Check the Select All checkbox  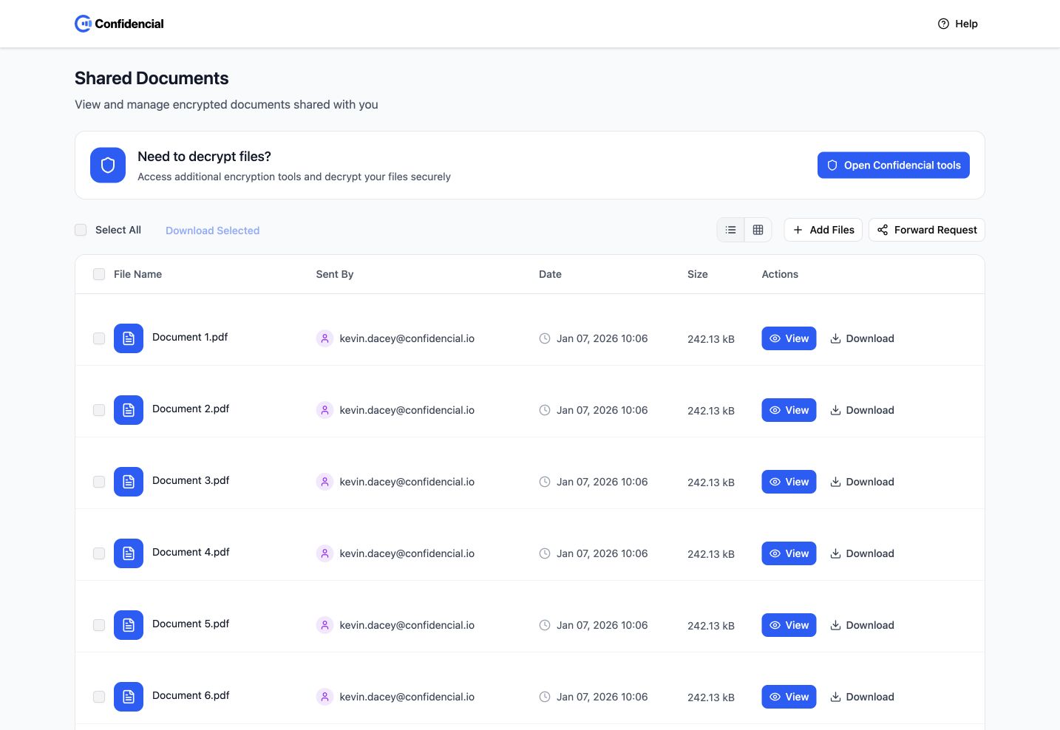[x=81, y=230]
